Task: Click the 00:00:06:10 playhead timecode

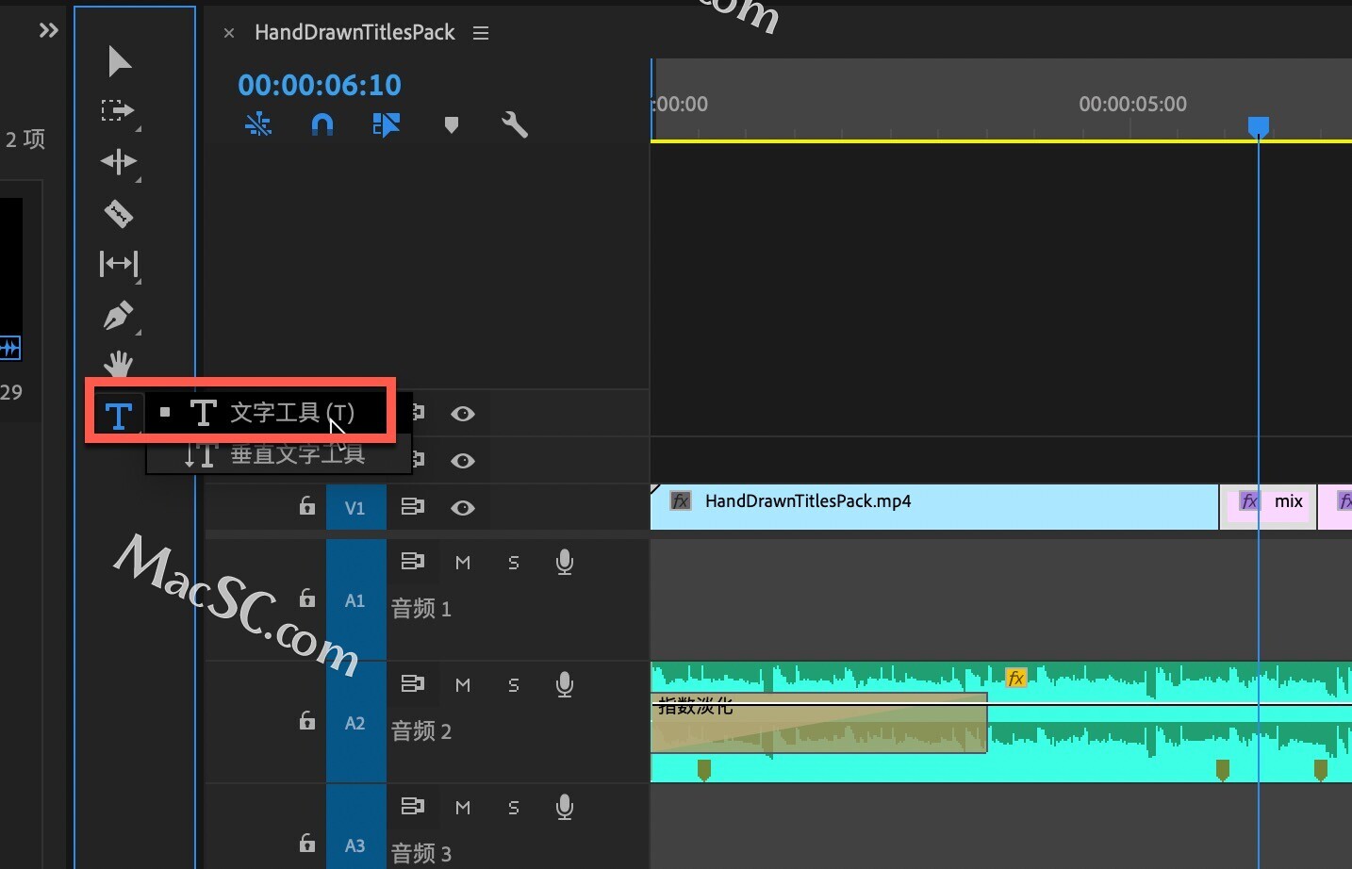Action: point(320,85)
